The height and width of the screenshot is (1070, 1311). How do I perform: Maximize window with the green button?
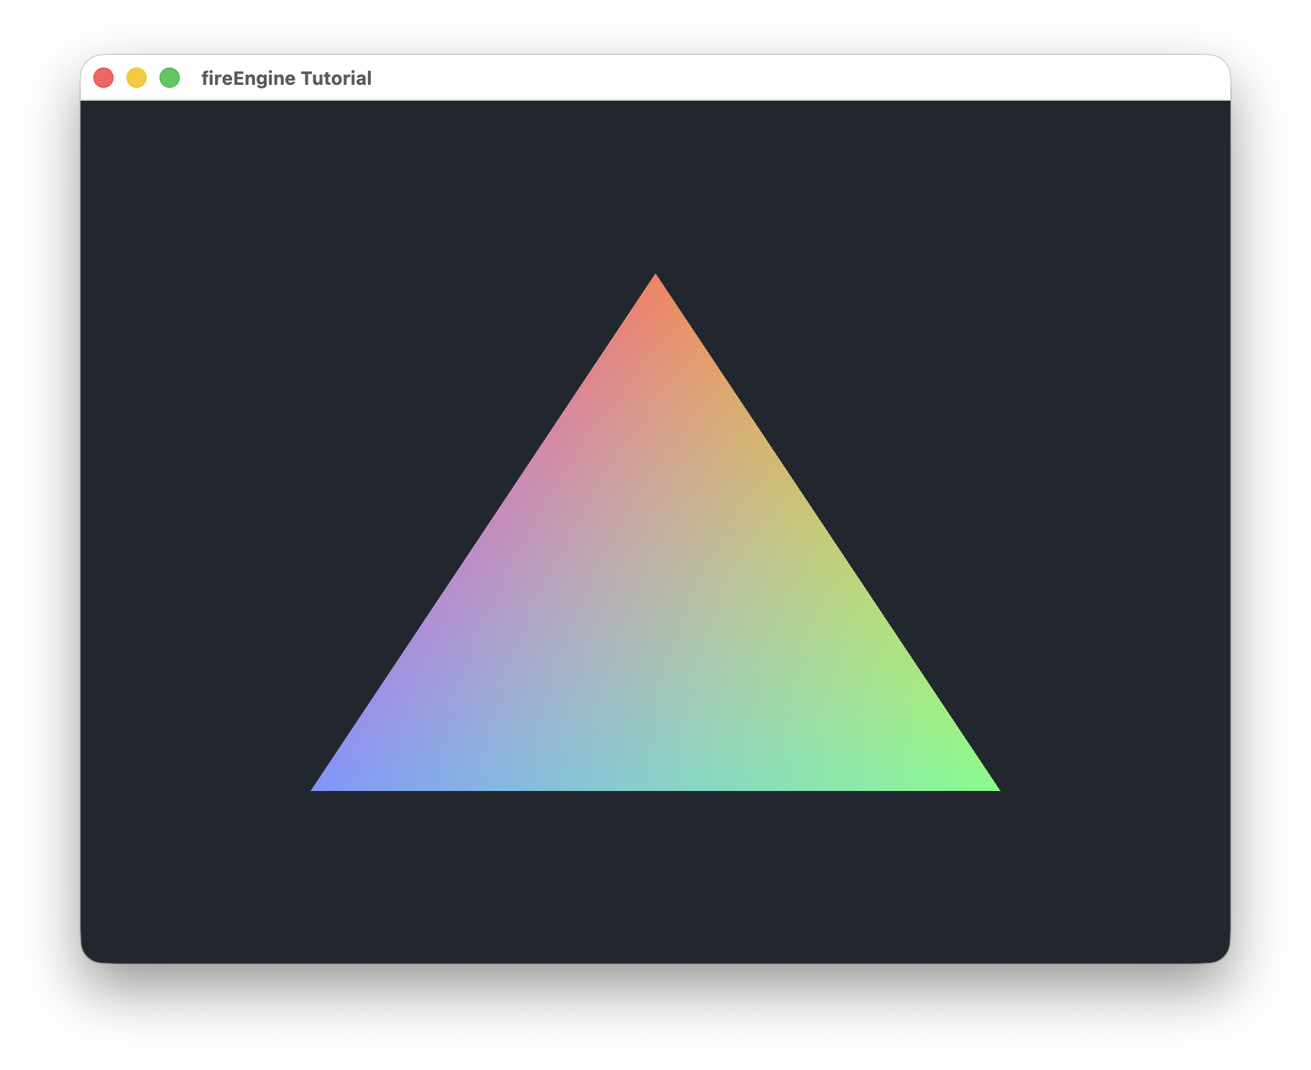click(170, 78)
